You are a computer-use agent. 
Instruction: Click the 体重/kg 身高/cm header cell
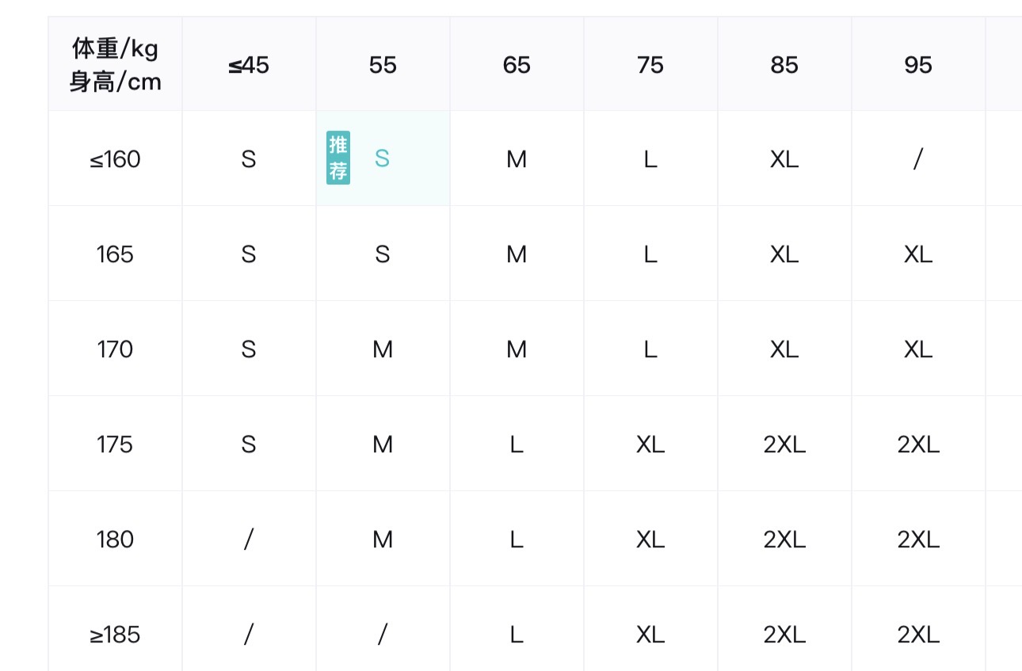116,64
